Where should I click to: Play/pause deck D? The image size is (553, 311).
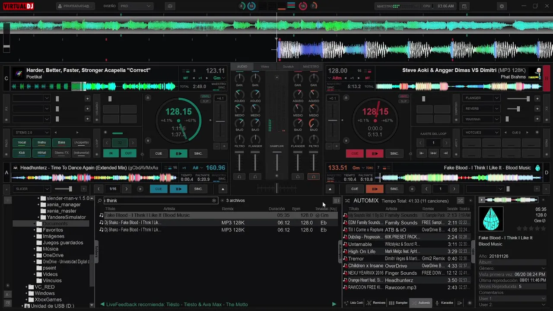(375, 189)
